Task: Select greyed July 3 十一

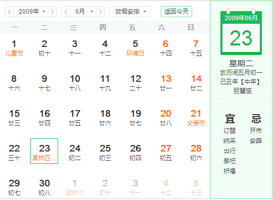Action: pos(135,187)
